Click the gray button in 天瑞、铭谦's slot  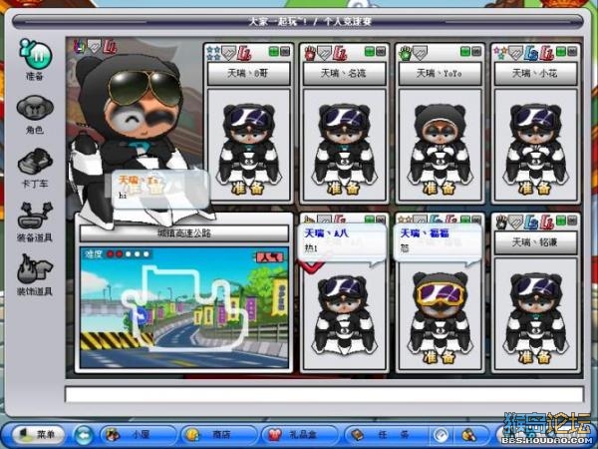pyautogui.click(x=572, y=221)
